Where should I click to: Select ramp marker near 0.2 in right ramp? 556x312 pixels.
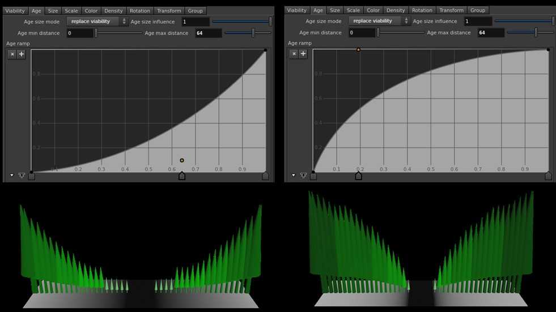click(x=359, y=176)
